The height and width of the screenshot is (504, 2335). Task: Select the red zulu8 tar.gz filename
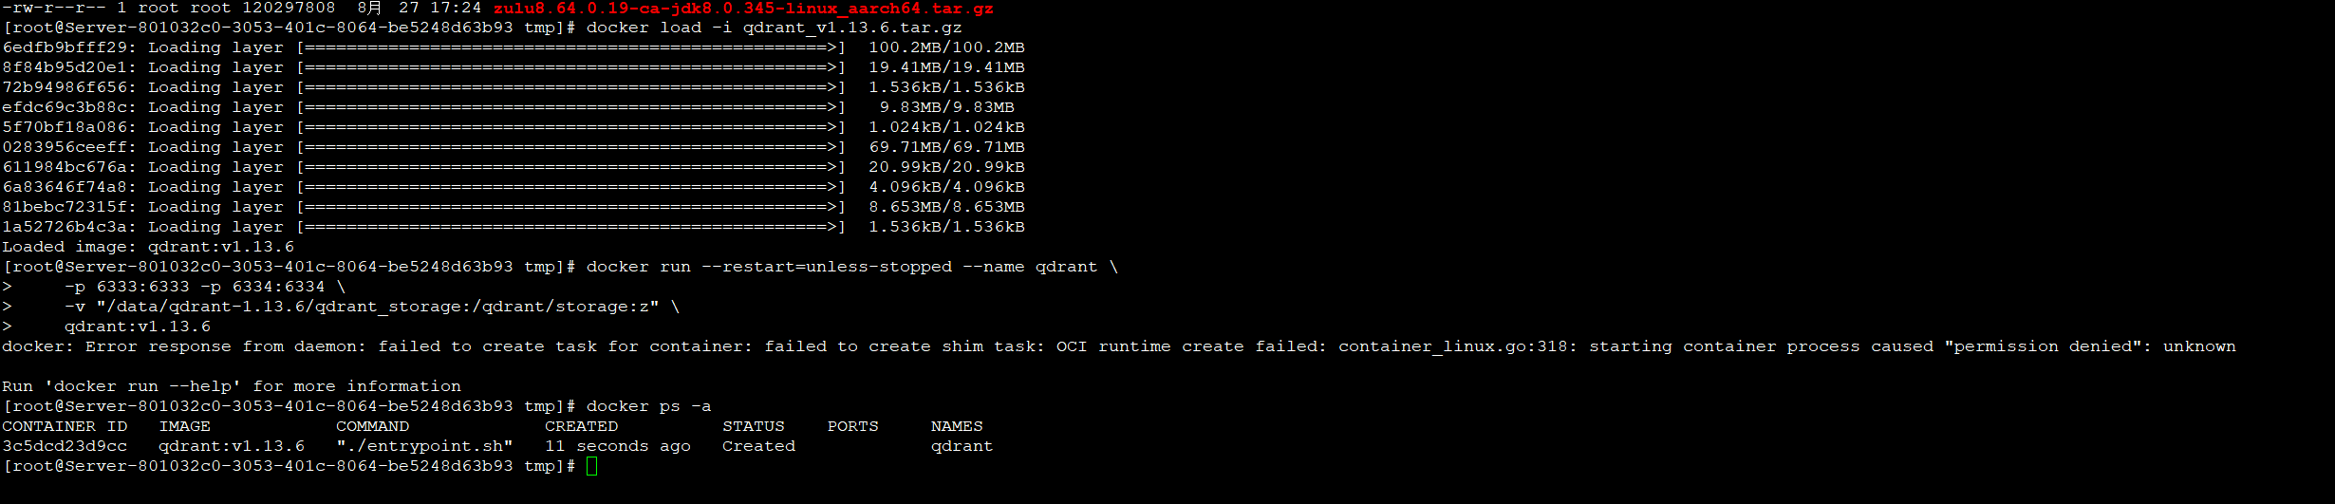coord(743,8)
